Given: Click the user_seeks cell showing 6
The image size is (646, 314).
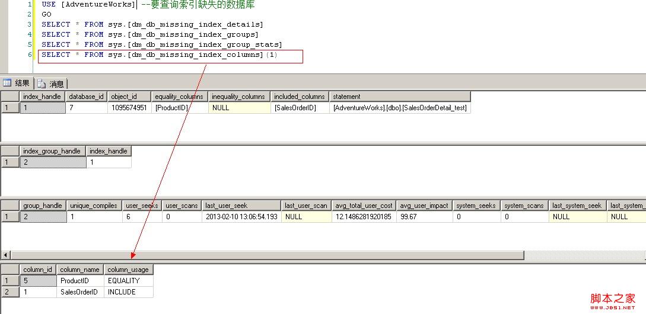Looking at the screenshot, I should coord(142,216).
